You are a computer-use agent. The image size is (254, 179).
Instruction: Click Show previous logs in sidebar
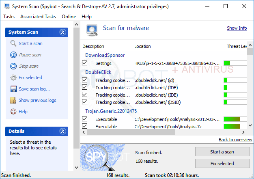(37, 100)
